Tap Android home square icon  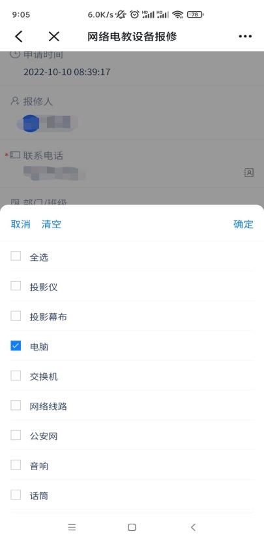(132, 527)
